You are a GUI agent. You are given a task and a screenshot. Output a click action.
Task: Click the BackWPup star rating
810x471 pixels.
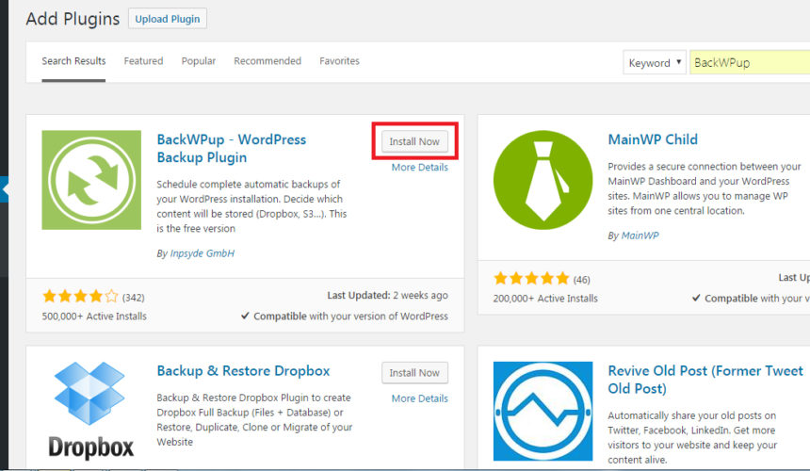point(80,297)
